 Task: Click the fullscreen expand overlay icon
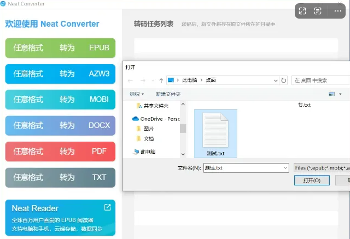pyautogui.click(x=302, y=11)
